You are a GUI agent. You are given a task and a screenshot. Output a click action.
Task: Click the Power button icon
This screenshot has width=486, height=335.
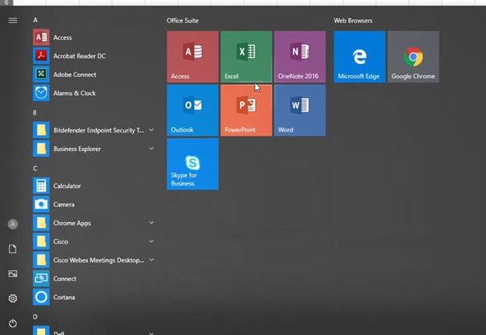[12, 323]
